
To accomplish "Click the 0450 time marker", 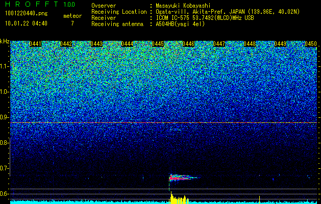I will click(x=311, y=44).
